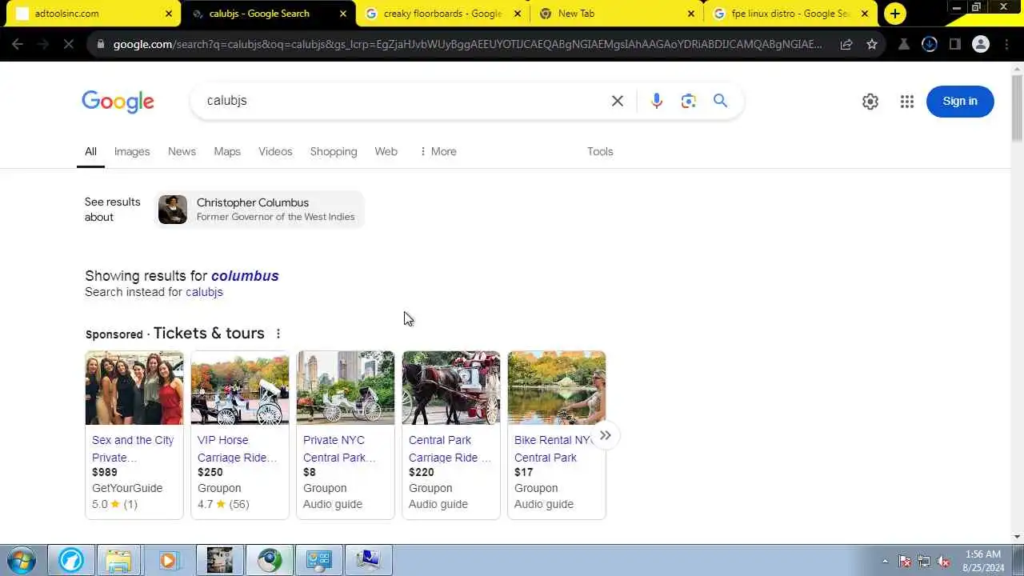Open sponsored results options menu
This screenshot has height=576, width=1024.
(278, 334)
